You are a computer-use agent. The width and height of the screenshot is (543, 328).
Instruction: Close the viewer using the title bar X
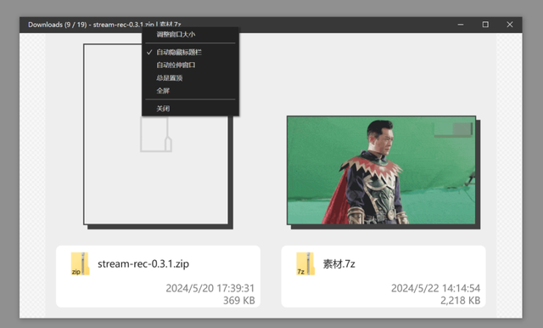coord(510,25)
